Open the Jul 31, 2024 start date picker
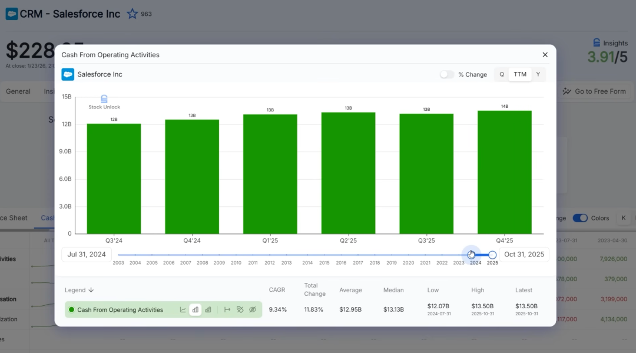 (87, 255)
